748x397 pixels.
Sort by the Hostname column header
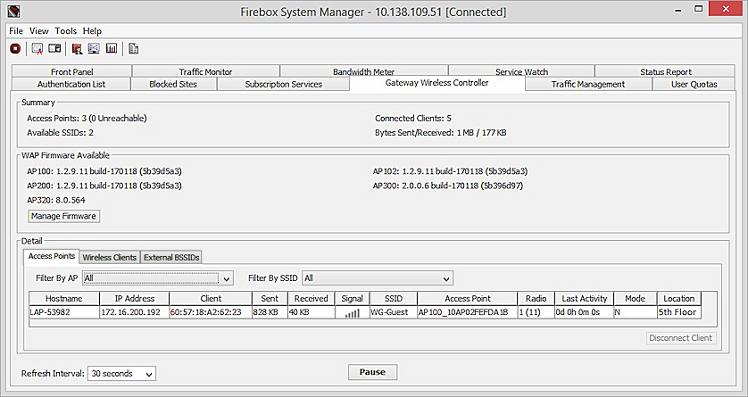(64, 299)
